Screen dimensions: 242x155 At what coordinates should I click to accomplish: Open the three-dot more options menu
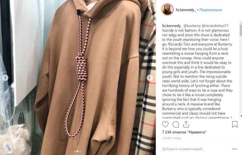(235, 149)
